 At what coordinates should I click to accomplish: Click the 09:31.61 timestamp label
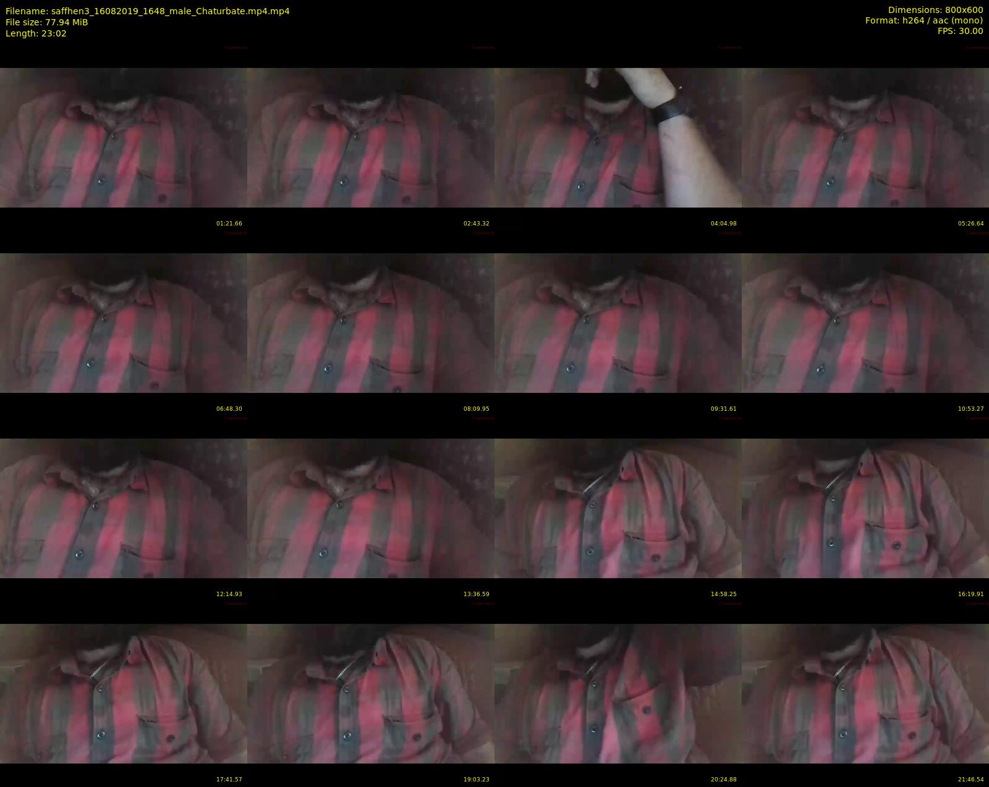[724, 409]
